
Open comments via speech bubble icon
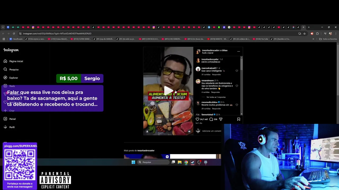[211, 119]
